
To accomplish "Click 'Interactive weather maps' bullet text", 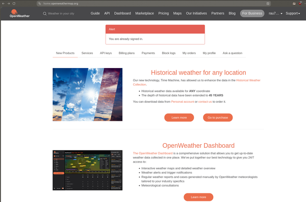I will point(178,168).
